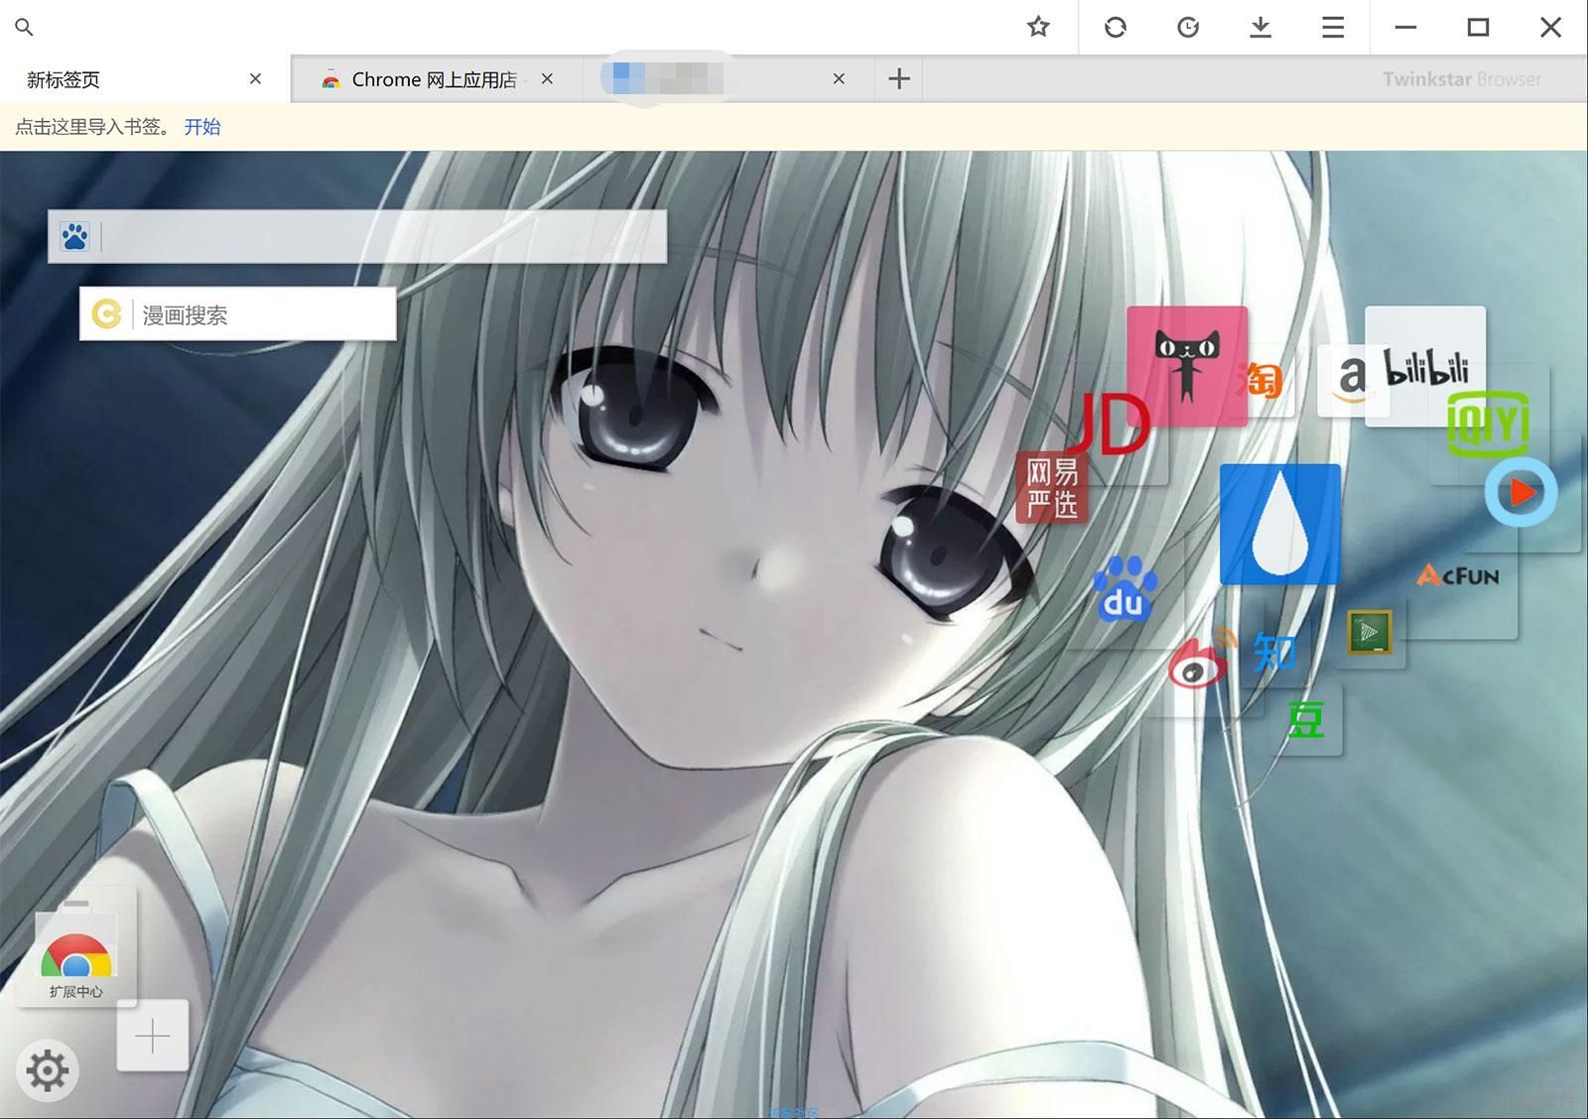Click the 开始 link to import bookmarks
This screenshot has width=1588, height=1119.
(x=202, y=127)
